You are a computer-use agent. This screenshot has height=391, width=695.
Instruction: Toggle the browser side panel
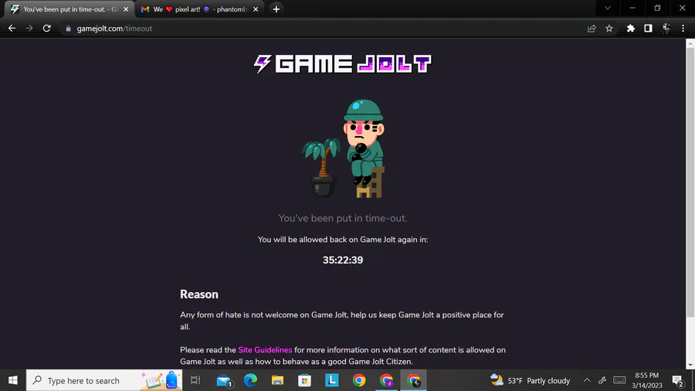[648, 29]
